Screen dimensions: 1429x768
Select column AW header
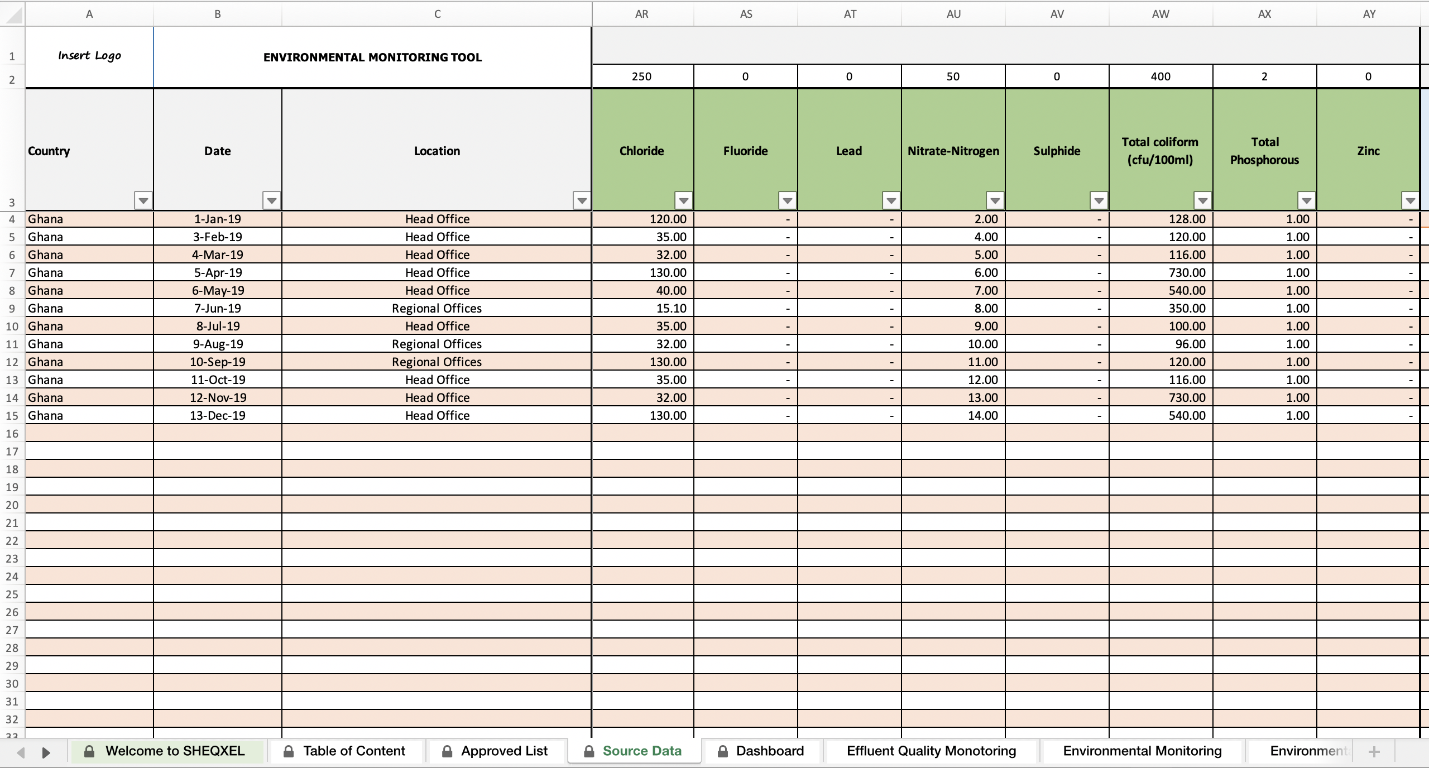tap(1161, 15)
